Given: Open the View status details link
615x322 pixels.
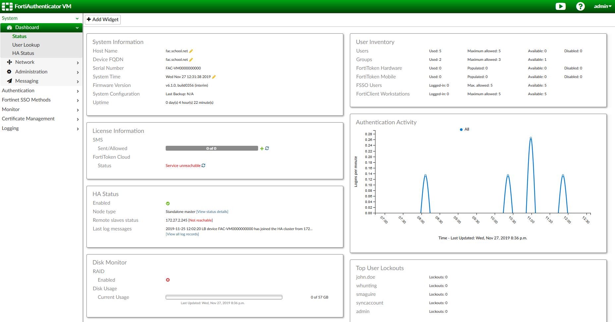Looking at the screenshot, I should (212, 212).
